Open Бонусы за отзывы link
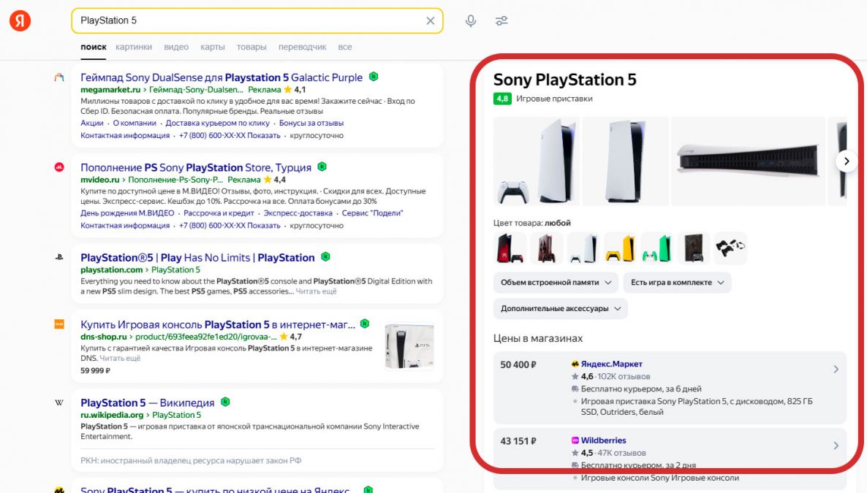867x493 pixels. click(311, 123)
